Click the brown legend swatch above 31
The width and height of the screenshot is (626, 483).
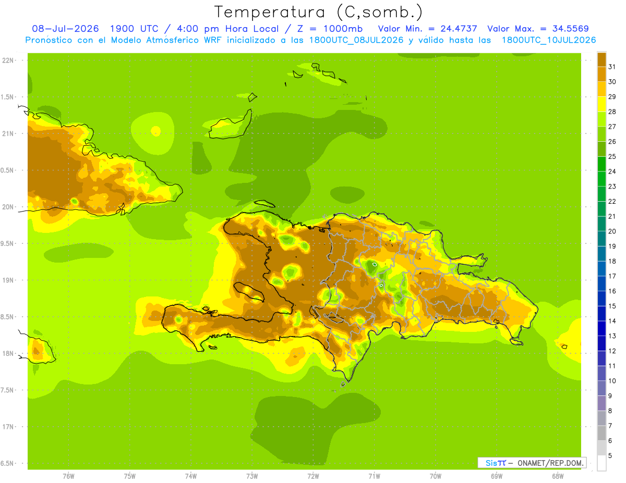point(601,59)
